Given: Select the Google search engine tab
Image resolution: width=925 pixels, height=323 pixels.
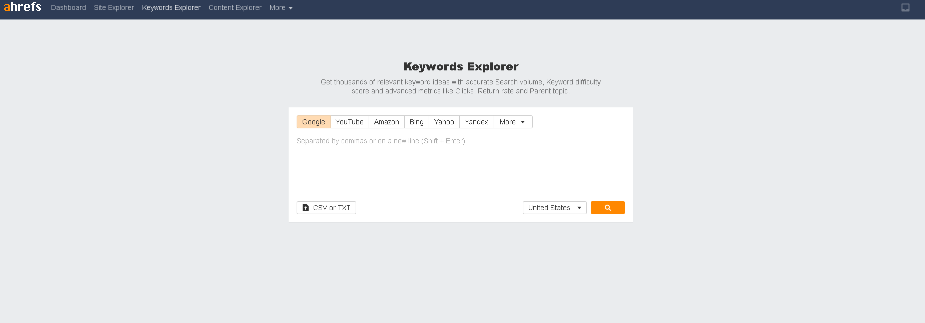Looking at the screenshot, I should click(x=314, y=122).
